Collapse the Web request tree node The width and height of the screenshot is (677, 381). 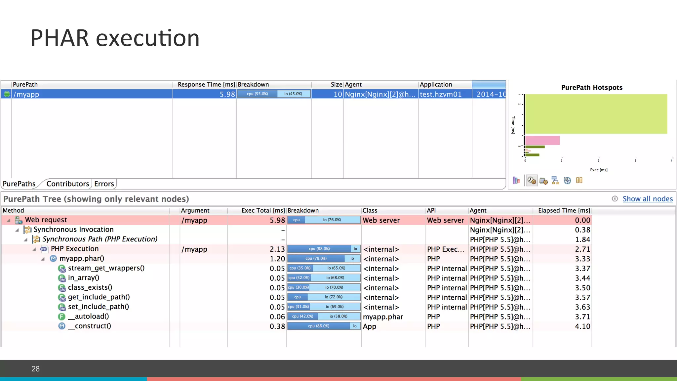click(x=9, y=220)
